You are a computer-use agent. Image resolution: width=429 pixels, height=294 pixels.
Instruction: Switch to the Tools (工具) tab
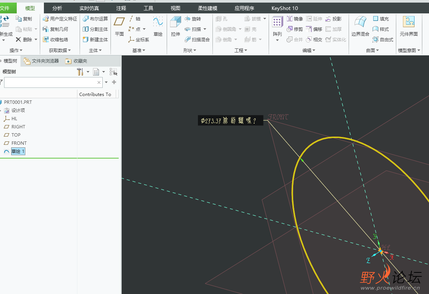coord(148,8)
